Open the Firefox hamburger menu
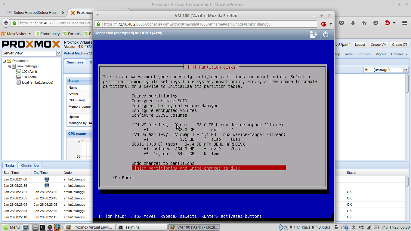 pyautogui.click(x=405, y=23)
